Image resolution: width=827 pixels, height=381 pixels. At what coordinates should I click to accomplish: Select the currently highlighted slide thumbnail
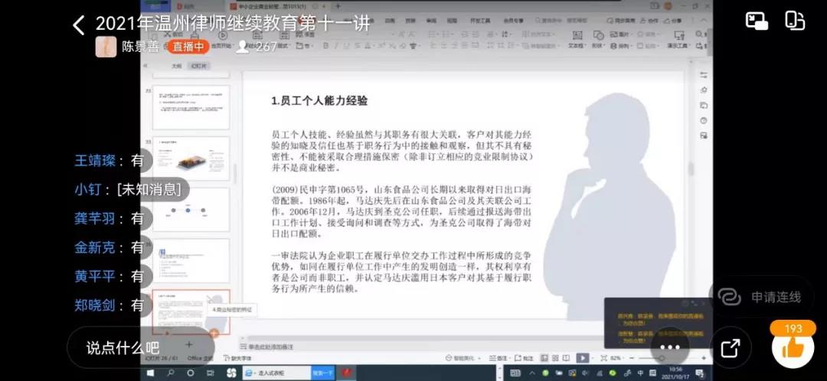pos(191,311)
